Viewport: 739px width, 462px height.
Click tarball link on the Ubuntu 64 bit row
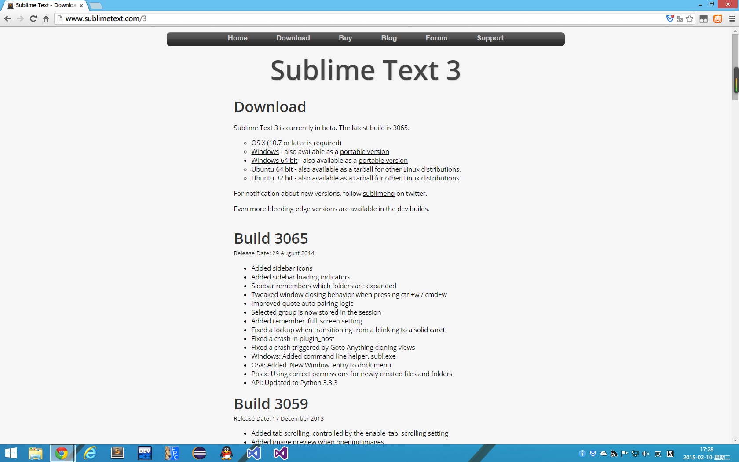coord(363,169)
